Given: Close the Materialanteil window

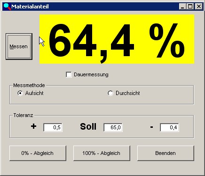Looking at the screenshot, I should click(x=199, y=7).
